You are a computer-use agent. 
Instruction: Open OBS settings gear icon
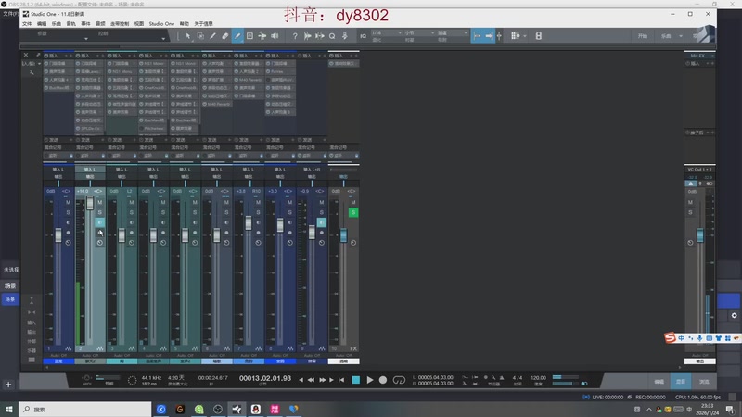pyautogui.click(x=734, y=315)
